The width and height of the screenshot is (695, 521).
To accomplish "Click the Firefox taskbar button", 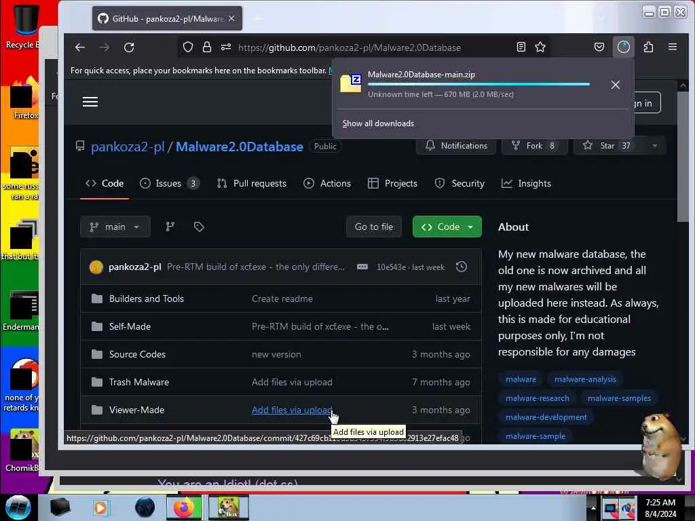I will click(183, 507).
